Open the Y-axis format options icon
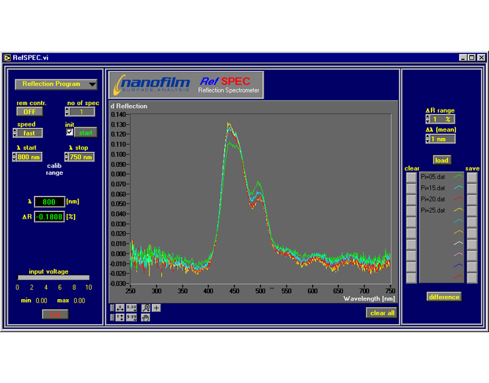The image size is (489, 383). click(x=132, y=318)
